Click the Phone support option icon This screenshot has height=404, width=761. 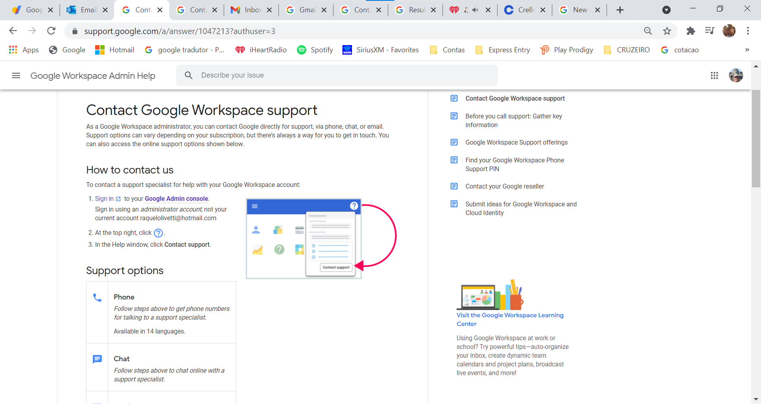coord(97,297)
